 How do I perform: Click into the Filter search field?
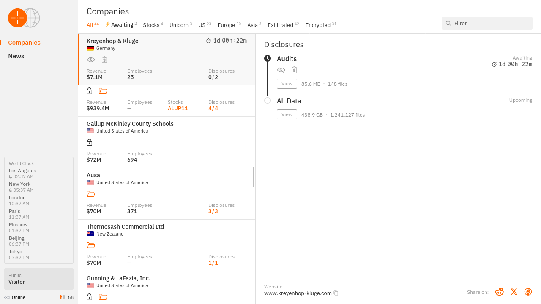490,23
